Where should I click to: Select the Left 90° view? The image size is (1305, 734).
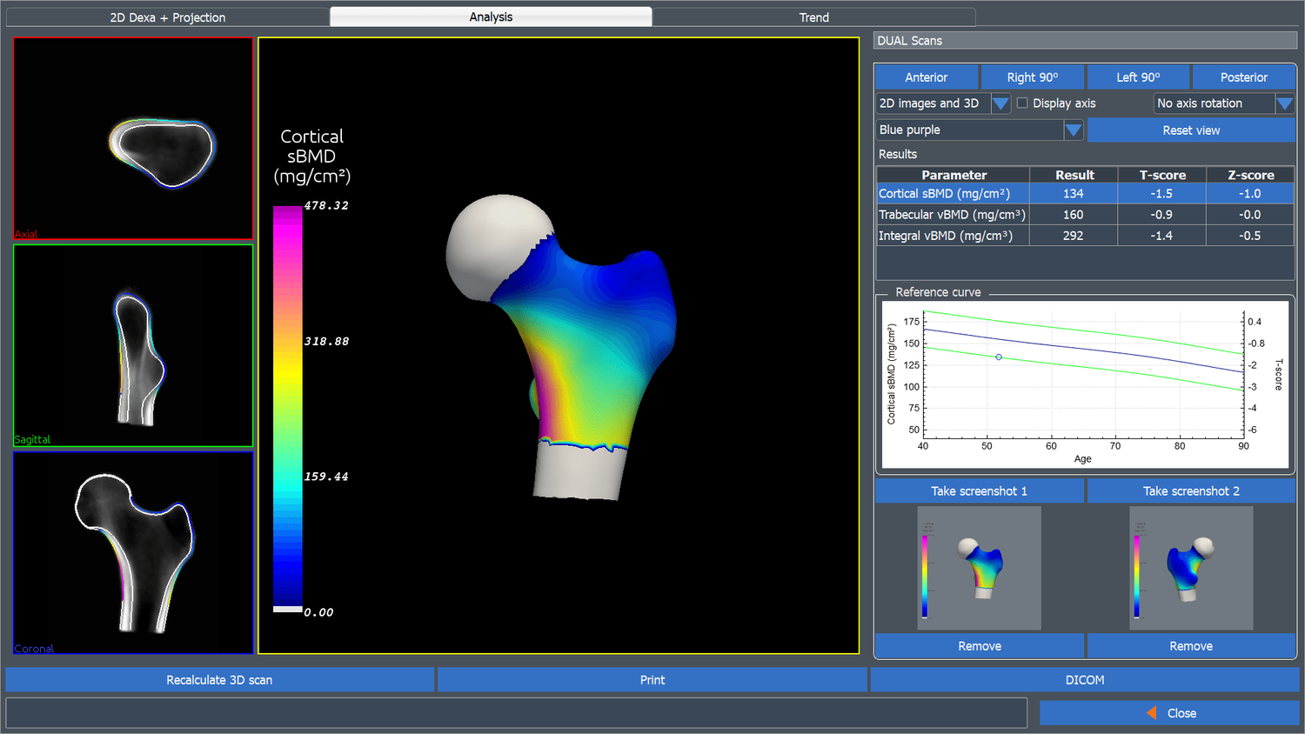point(1138,77)
